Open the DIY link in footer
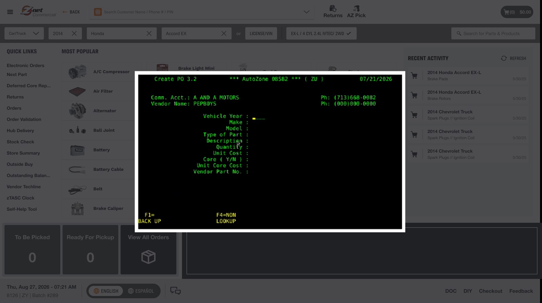 467,291
